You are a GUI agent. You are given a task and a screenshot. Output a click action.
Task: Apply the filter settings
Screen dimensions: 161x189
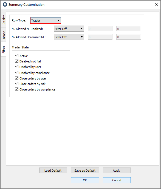pyautogui.click(x=117, y=171)
